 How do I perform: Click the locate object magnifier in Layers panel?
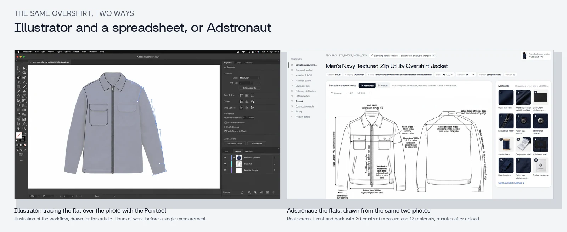pyautogui.click(x=249, y=192)
